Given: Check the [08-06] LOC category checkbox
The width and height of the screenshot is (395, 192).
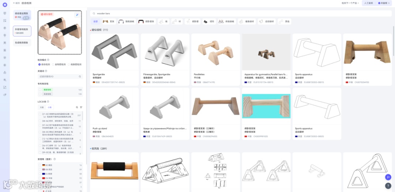Looking at the screenshot, I should [x=40, y=121].
